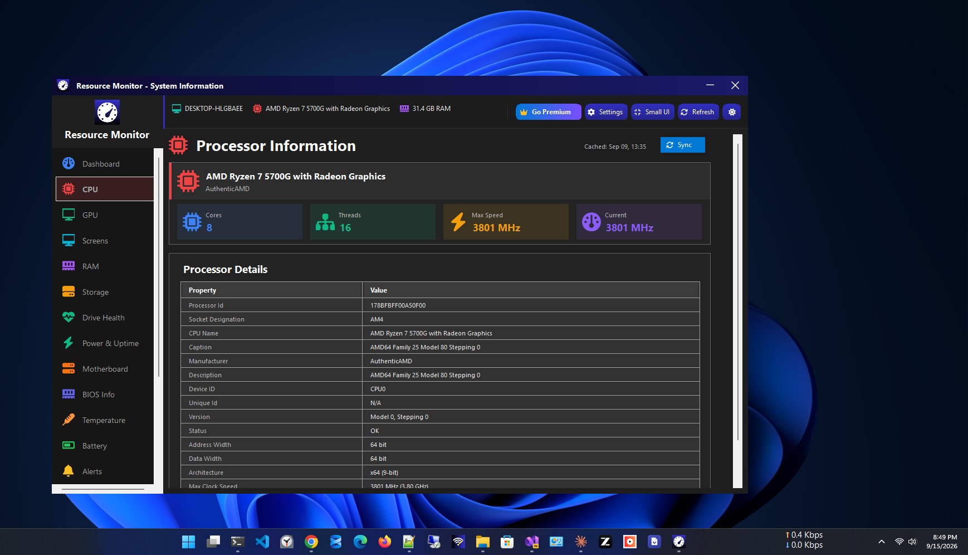
Task: Open Settings from the top toolbar
Action: 605,112
